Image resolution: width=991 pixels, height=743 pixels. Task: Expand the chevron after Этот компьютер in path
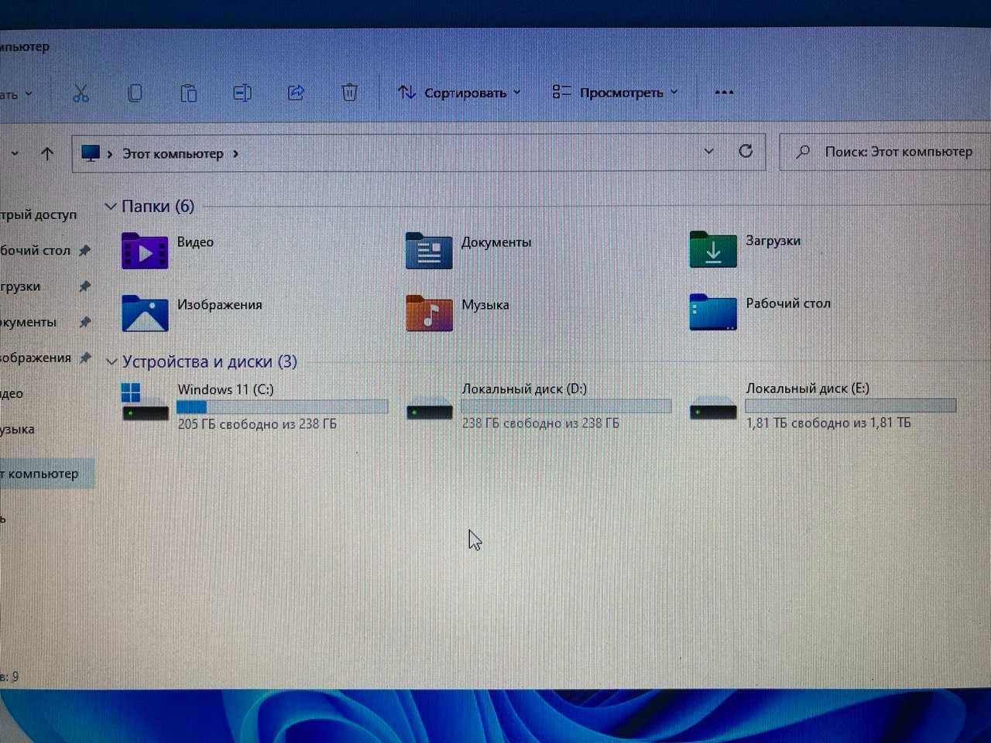(x=235, y=154)
